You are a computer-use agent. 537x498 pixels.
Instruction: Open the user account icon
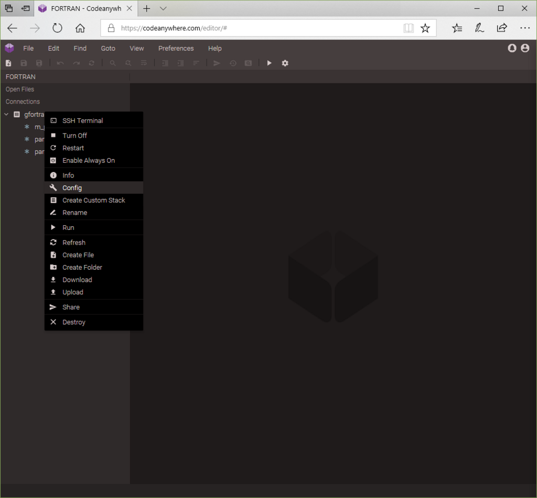(525, 48)
